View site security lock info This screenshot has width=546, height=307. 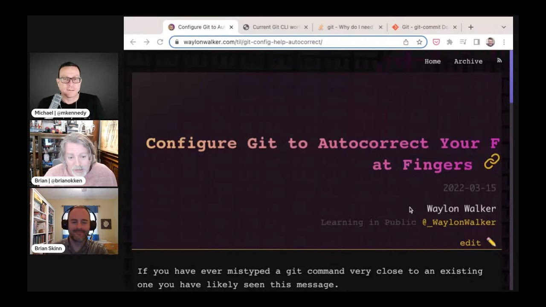(x=177, y=42)
